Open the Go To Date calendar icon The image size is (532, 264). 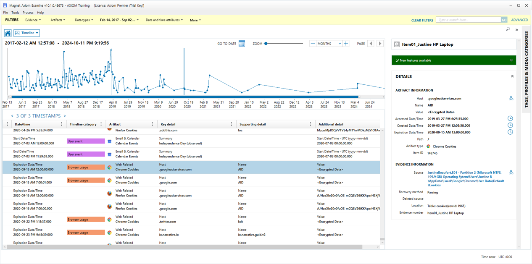[242, 44]
